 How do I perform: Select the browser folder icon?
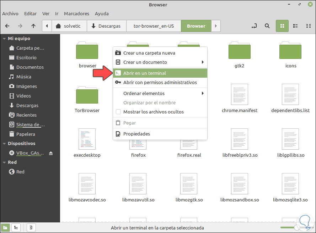87,50
